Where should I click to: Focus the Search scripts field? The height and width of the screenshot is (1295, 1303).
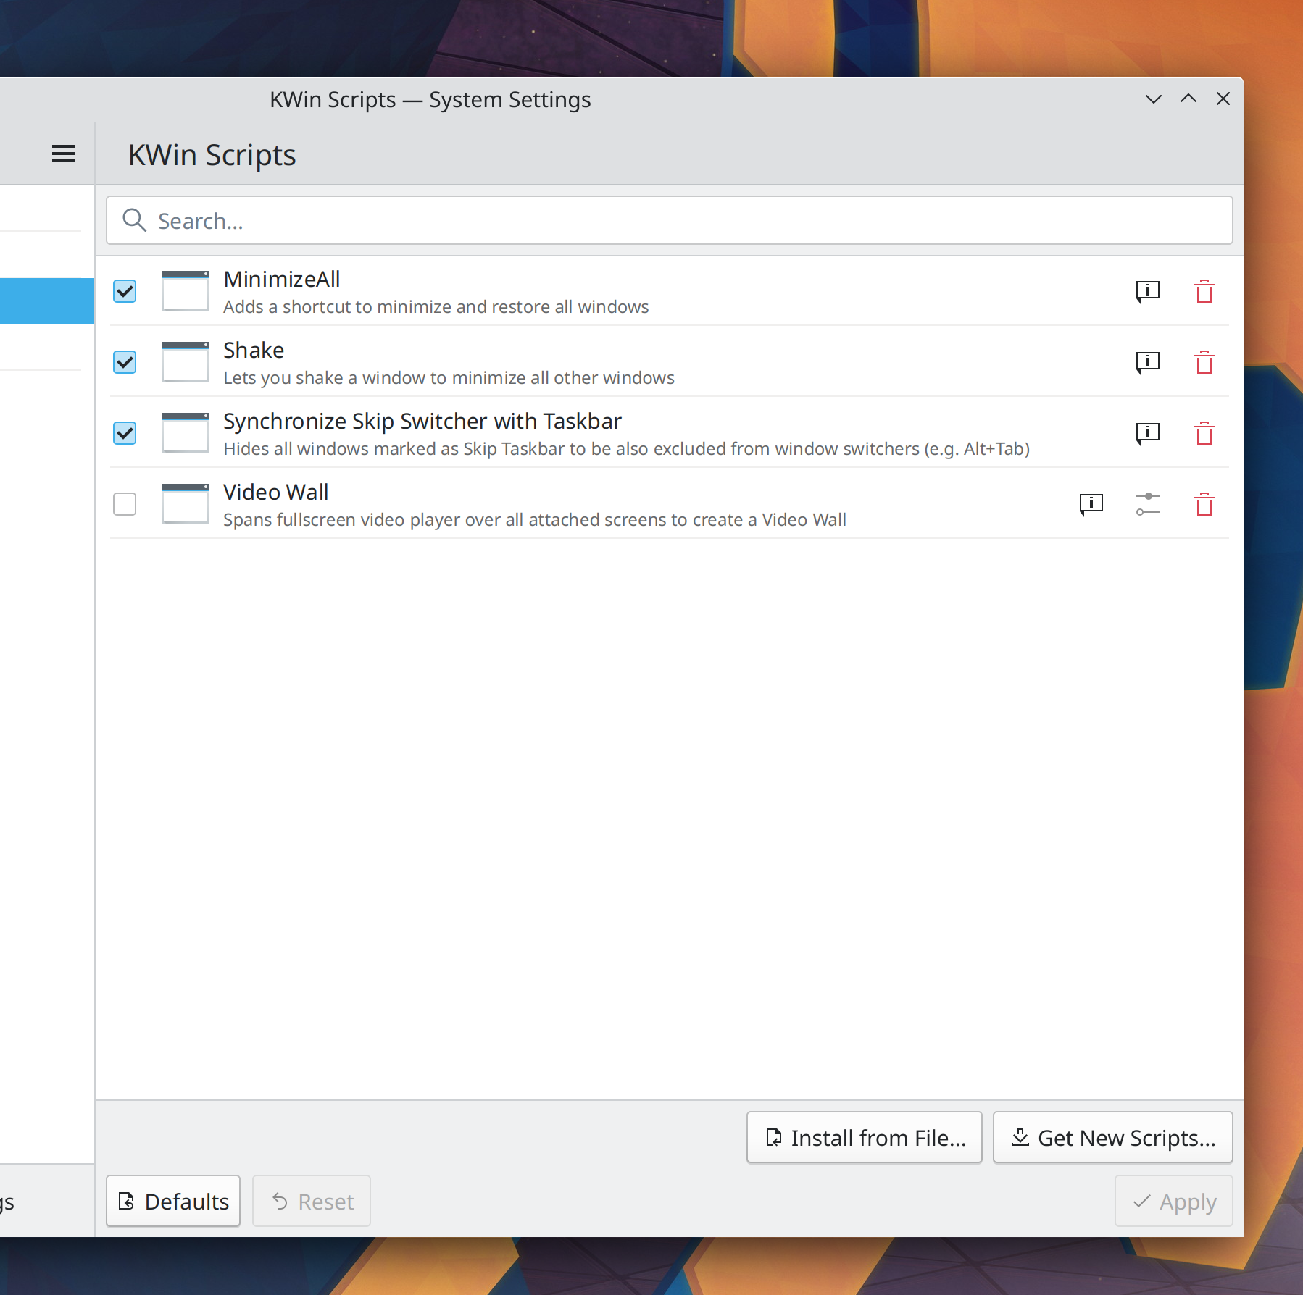[669, 221]
